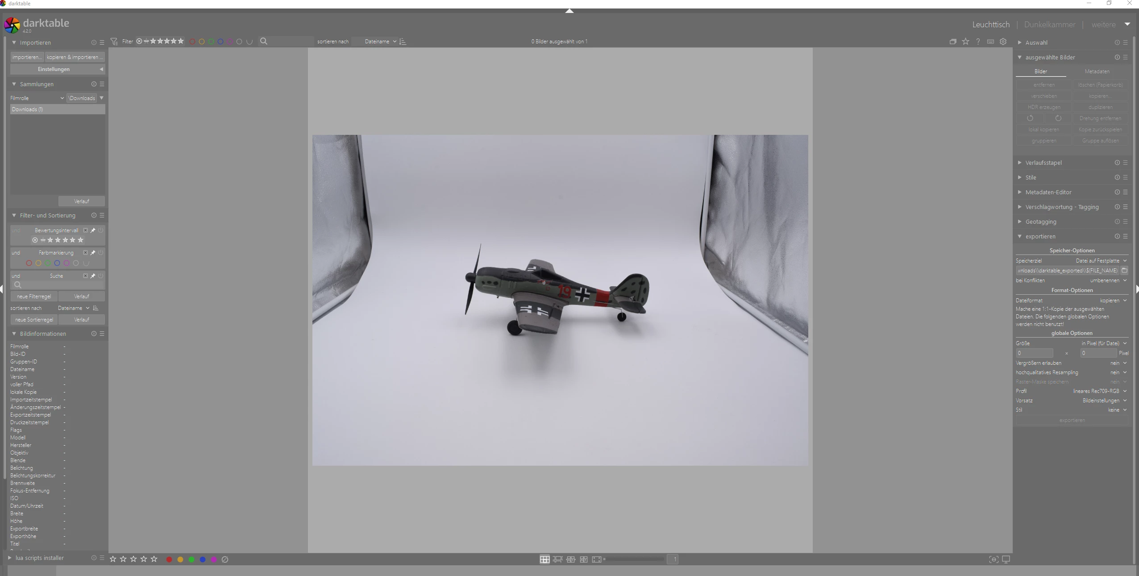
Task: Switch to zoomable lighttable layout icon
Action: 557,559
